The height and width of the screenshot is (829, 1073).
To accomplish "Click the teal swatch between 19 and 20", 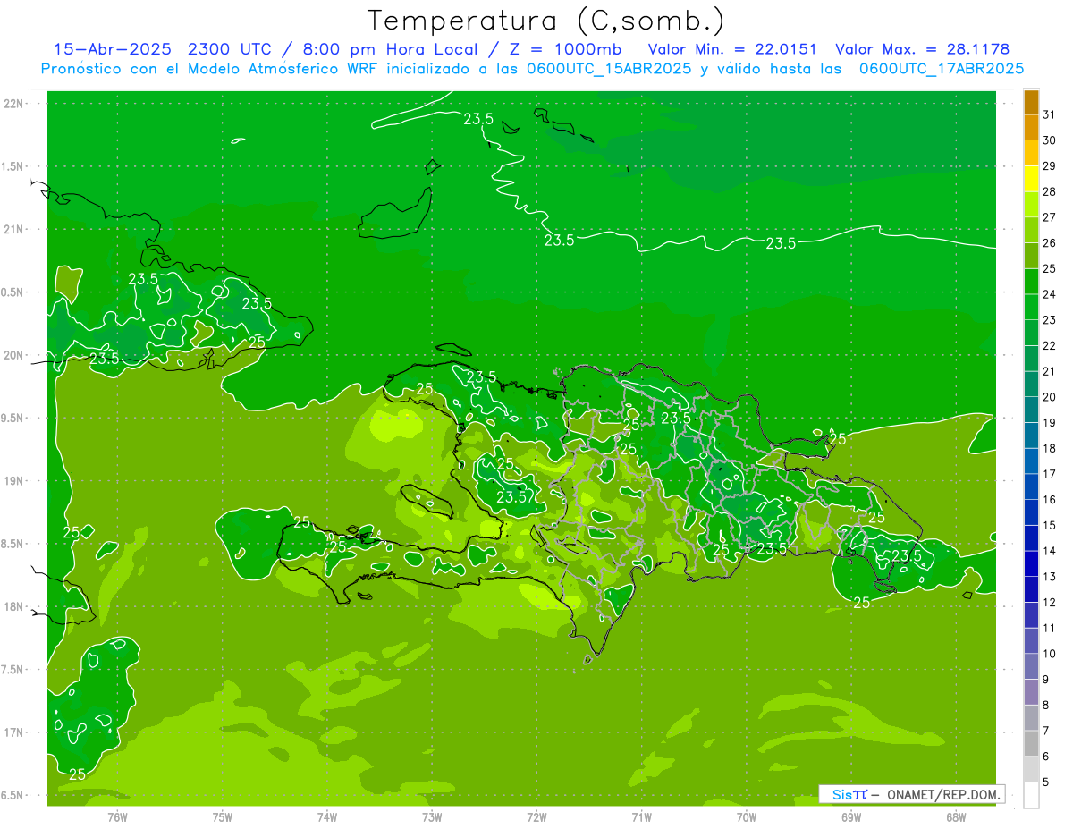I will [1031, 410].
